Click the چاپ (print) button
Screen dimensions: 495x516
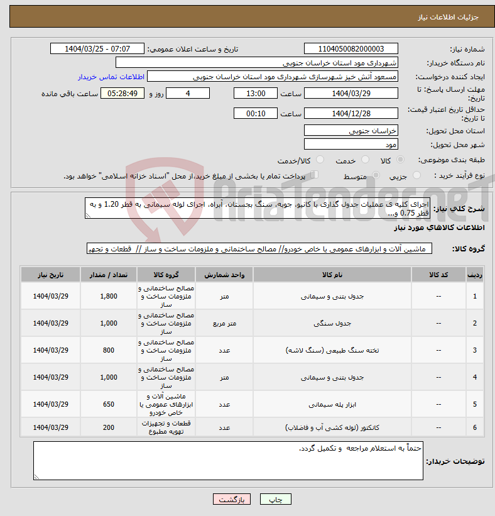click(x=275, y=499)
